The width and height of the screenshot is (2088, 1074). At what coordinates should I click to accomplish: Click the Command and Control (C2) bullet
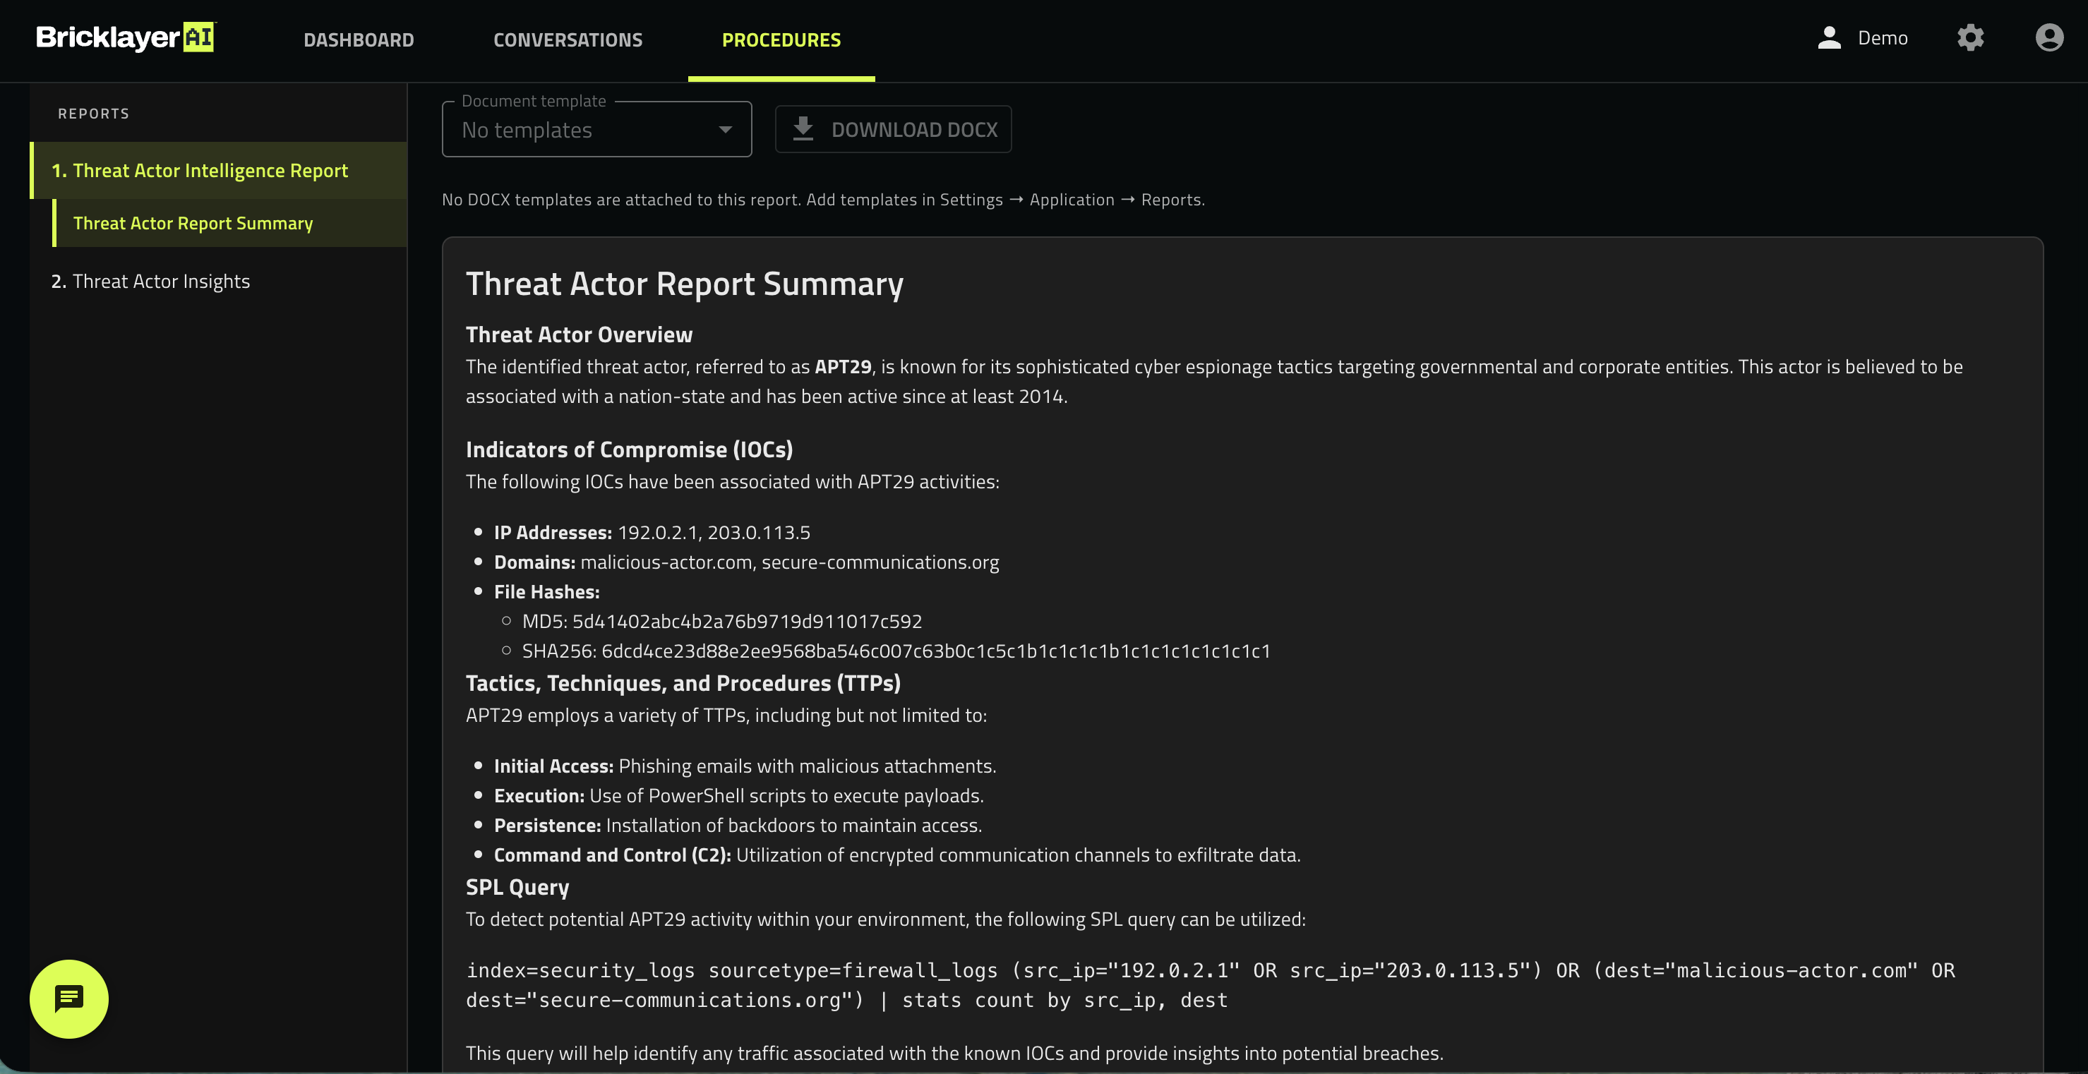tap(896, 855)
